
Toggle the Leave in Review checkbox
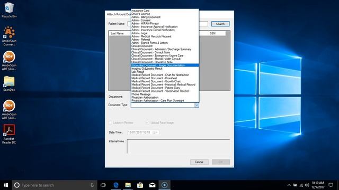coord(110,122)
